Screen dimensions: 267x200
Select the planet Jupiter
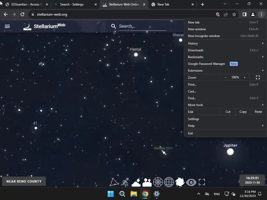[x=230, y=152]
